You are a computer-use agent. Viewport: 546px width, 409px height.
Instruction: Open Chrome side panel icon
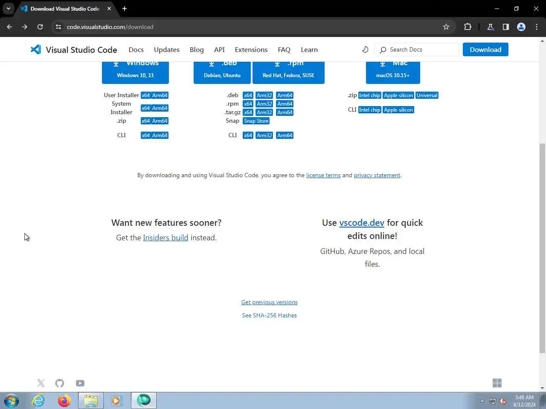(505, 27)
